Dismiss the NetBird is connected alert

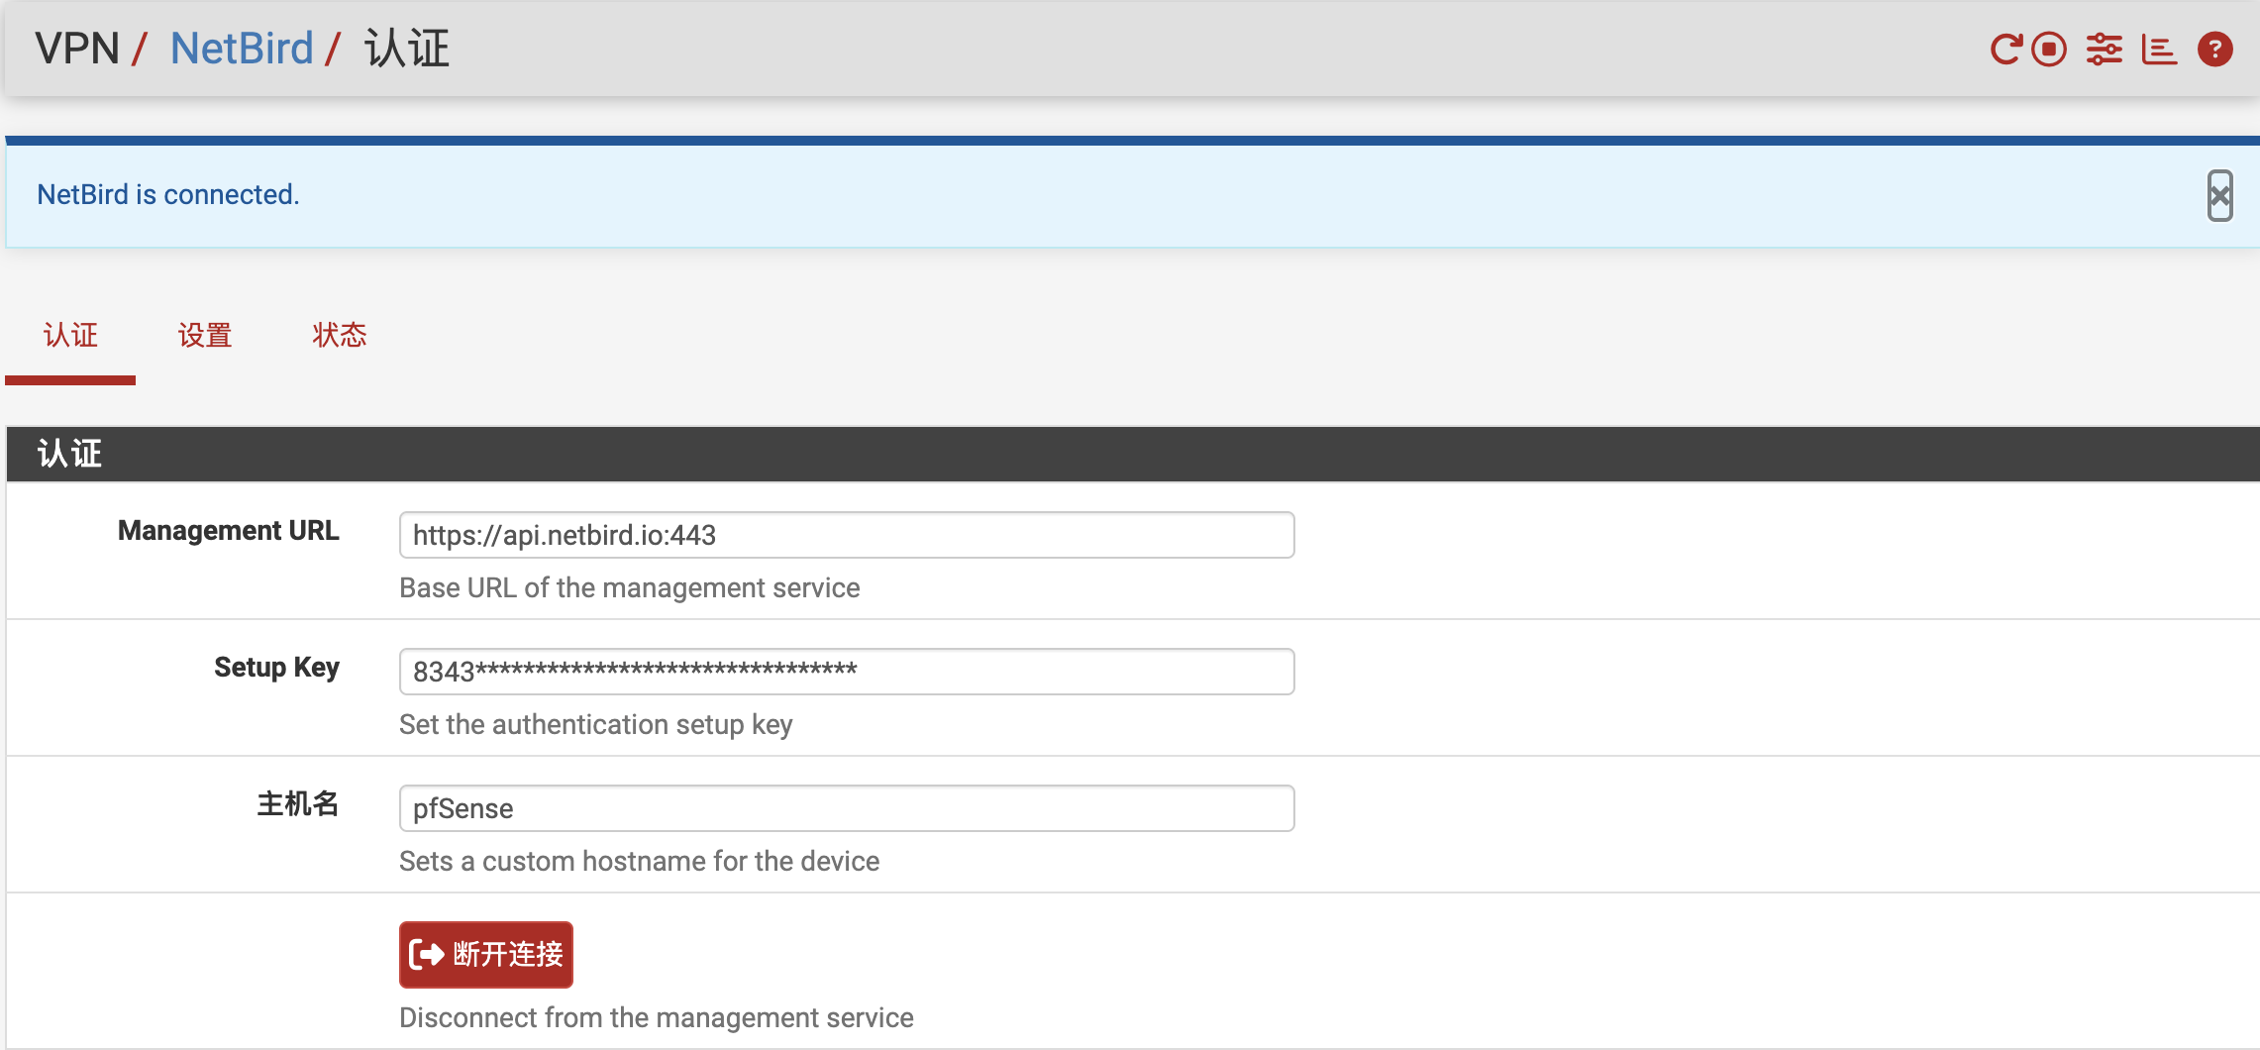[2220, 195]
